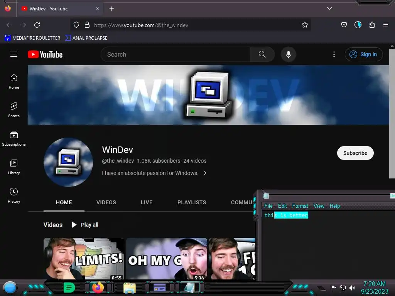Open File Explorer from the taskbar
The height and width of the screenshot is (296, 395).
tap(130, 288)
